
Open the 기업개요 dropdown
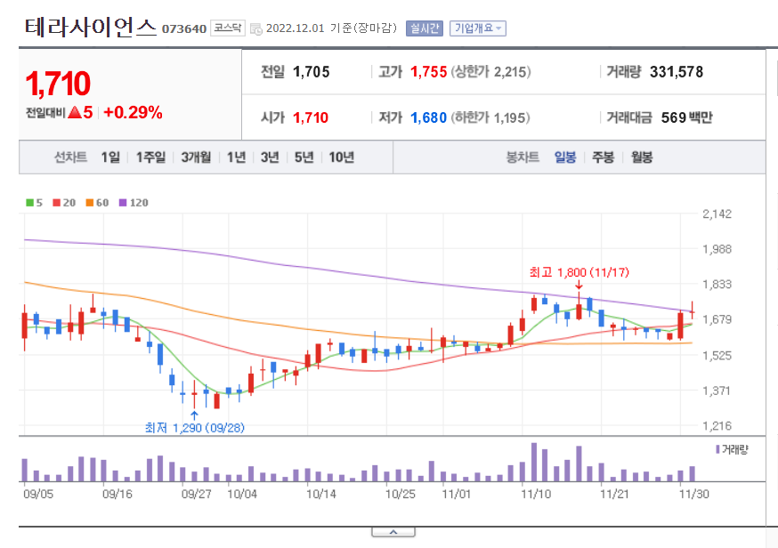tap(478, 28)
